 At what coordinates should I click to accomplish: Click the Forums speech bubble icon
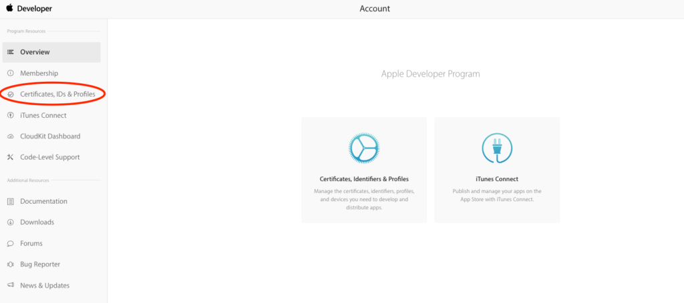click(11, 244)
